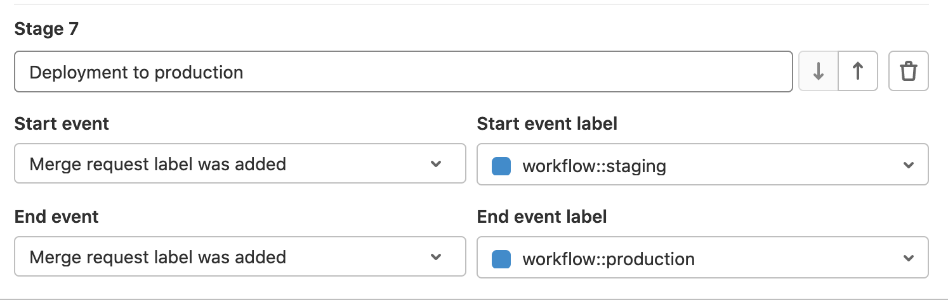This screenshot has width=948, height=300.
Task: Delete Stage 7 using the trash icon
Action: pos(909,72)
